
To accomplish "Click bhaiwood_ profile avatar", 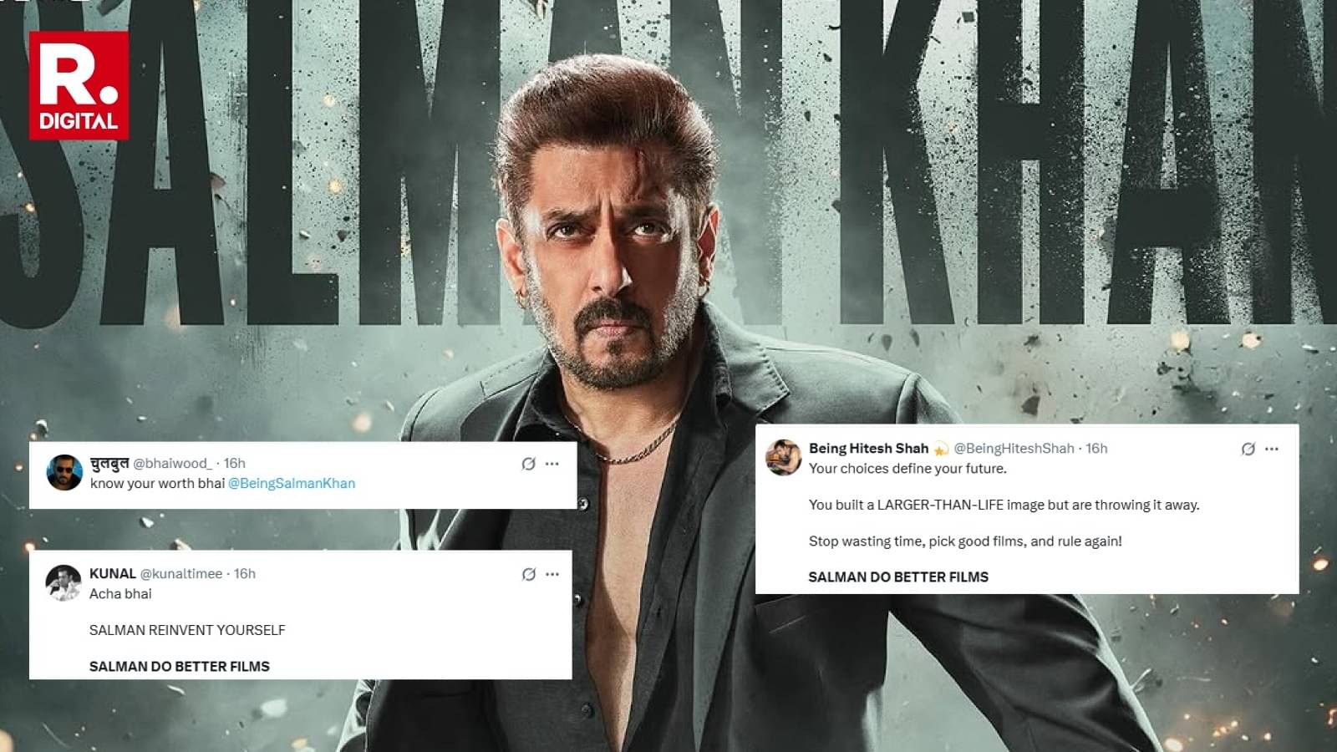I will (x=64, y=473).
